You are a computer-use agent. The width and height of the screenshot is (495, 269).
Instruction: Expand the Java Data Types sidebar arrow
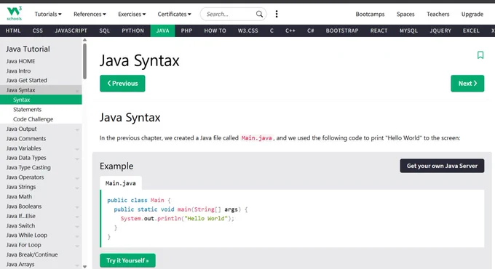77,158
